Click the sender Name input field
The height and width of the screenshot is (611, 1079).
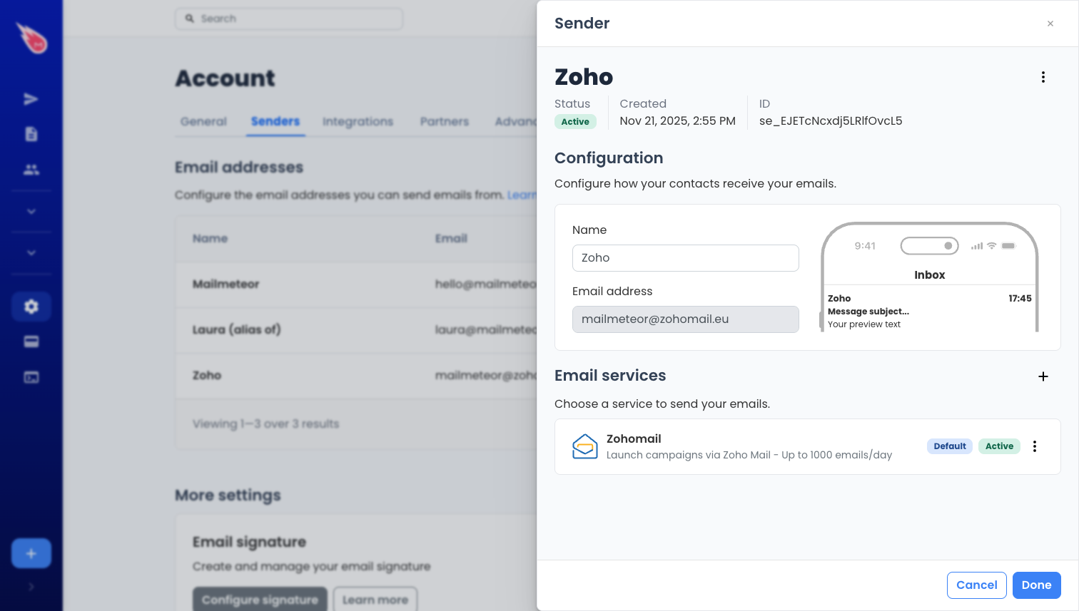(685, 258)
